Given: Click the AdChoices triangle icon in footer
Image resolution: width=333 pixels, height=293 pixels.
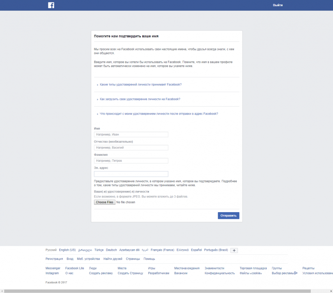Looking at the screenshot, I should pyautogui.click(x=296, y=273).
